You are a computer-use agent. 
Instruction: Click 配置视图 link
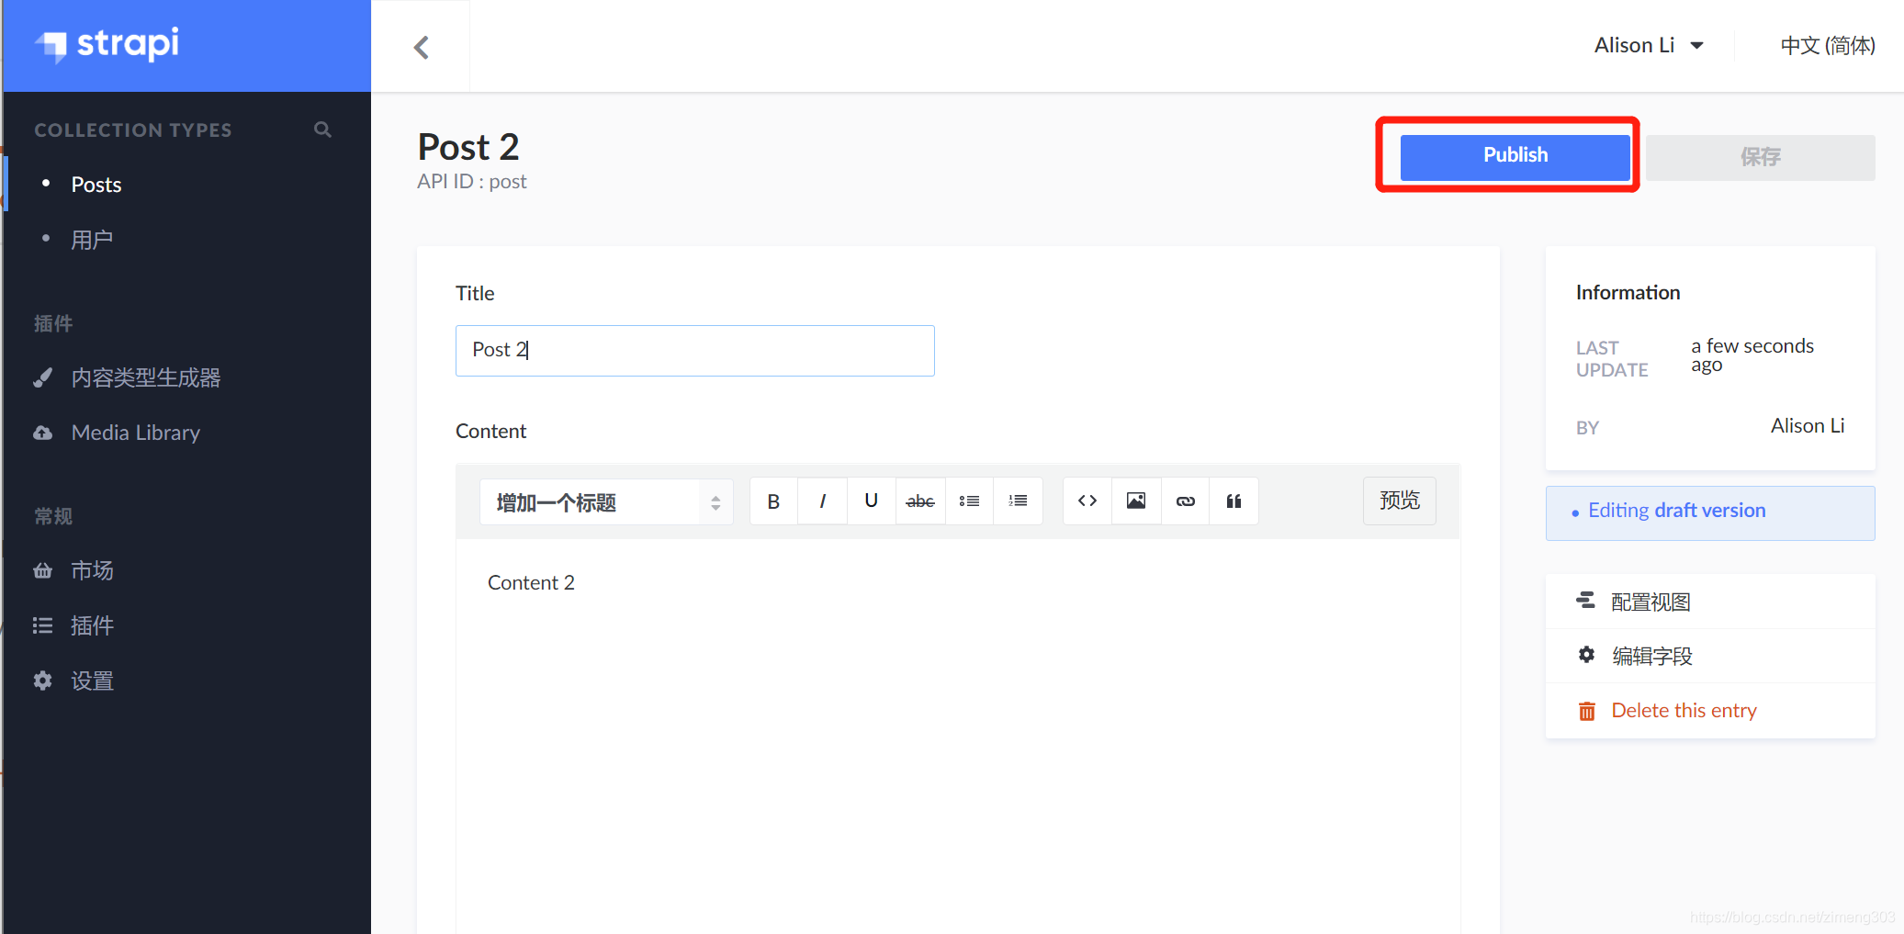click(x=1651, y=602)
